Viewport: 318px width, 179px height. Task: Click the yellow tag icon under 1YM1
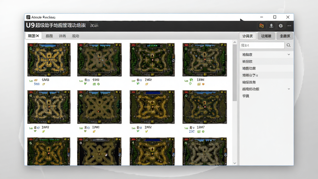pyautogui.click(x=94, y=131)
